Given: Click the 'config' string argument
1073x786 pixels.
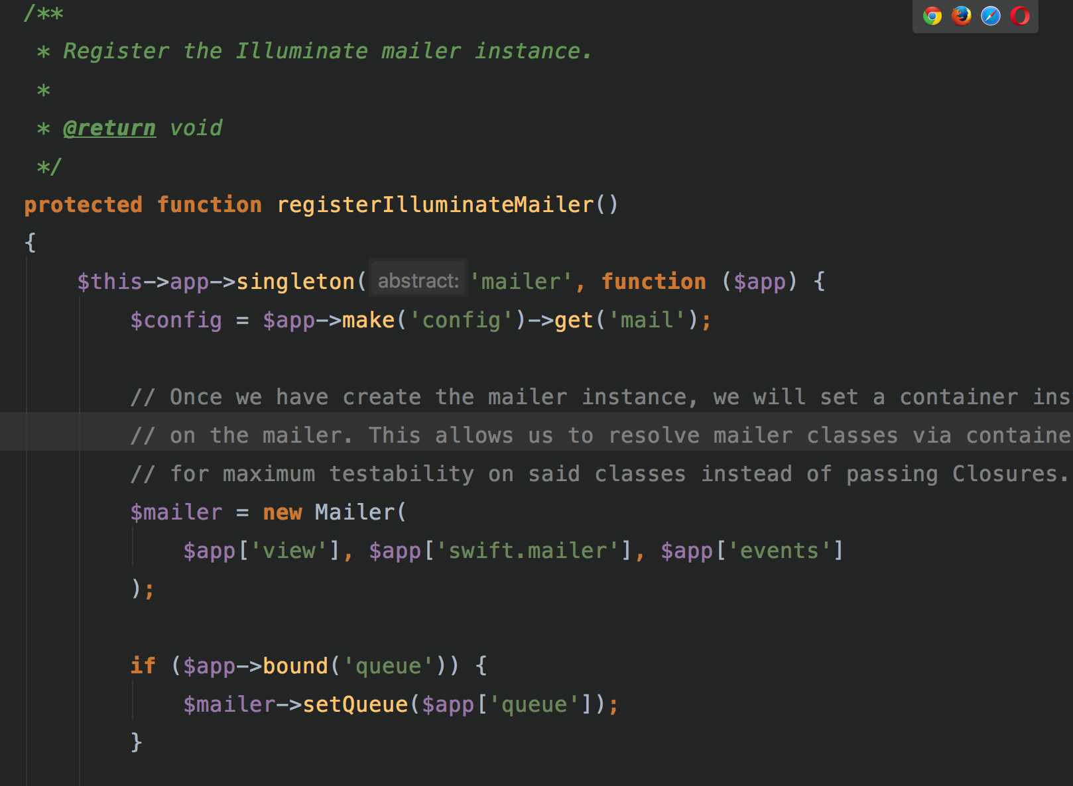Looking at the screenshot, I should [461, 320].
